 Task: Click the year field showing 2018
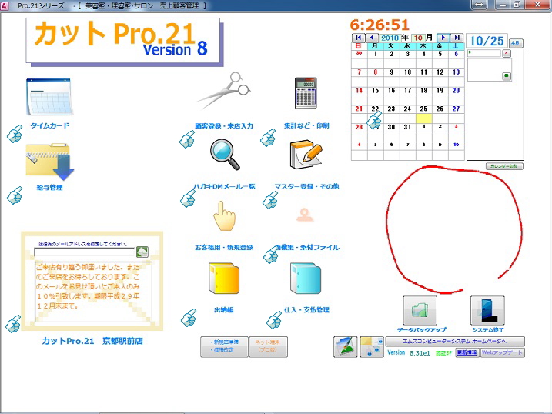click(390, 38)
